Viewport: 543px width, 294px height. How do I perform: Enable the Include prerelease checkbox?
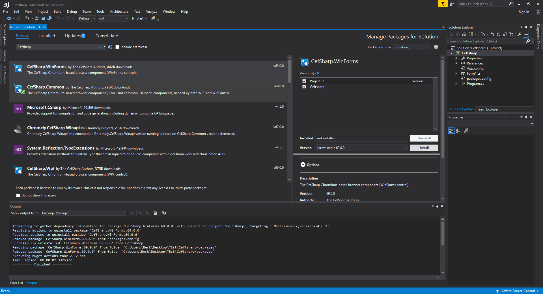click(x=117, y=47)
